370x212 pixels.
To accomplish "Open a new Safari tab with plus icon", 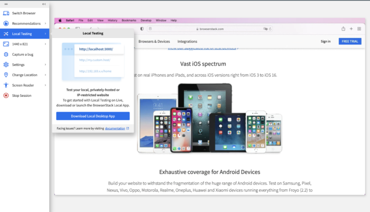I will click(x=351, y=29).
